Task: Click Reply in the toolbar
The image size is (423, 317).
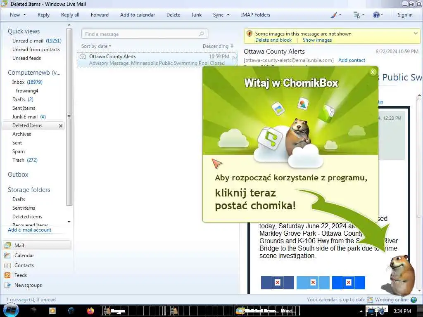Action: (43, 15)
